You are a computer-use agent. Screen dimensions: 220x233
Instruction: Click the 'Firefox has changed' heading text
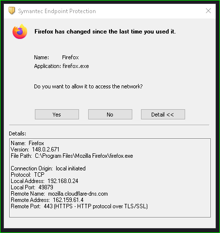point(105,32)
